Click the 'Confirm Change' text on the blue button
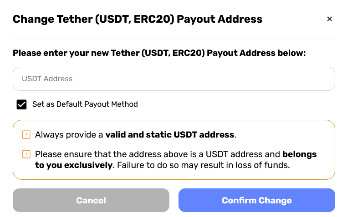This screenshot has width=347, height=217. 257,201
